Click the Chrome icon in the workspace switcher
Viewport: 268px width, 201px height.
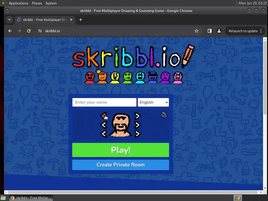pos(238,198)
